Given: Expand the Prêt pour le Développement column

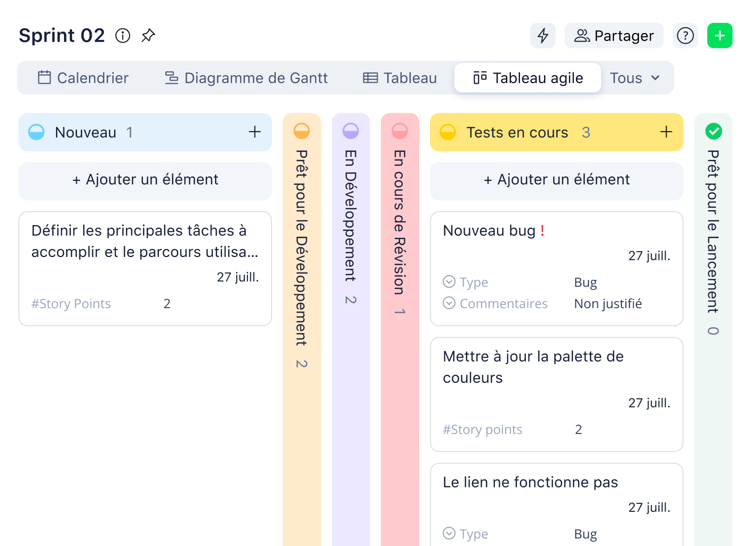Looking at the screenshot, I should click(x=302, y=329).
